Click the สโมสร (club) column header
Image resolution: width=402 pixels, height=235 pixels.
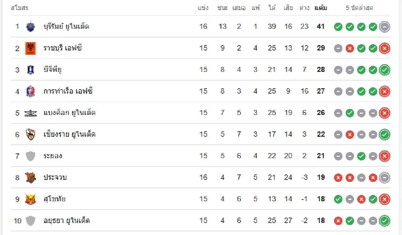pyautogui.click(x=19, y=8)
